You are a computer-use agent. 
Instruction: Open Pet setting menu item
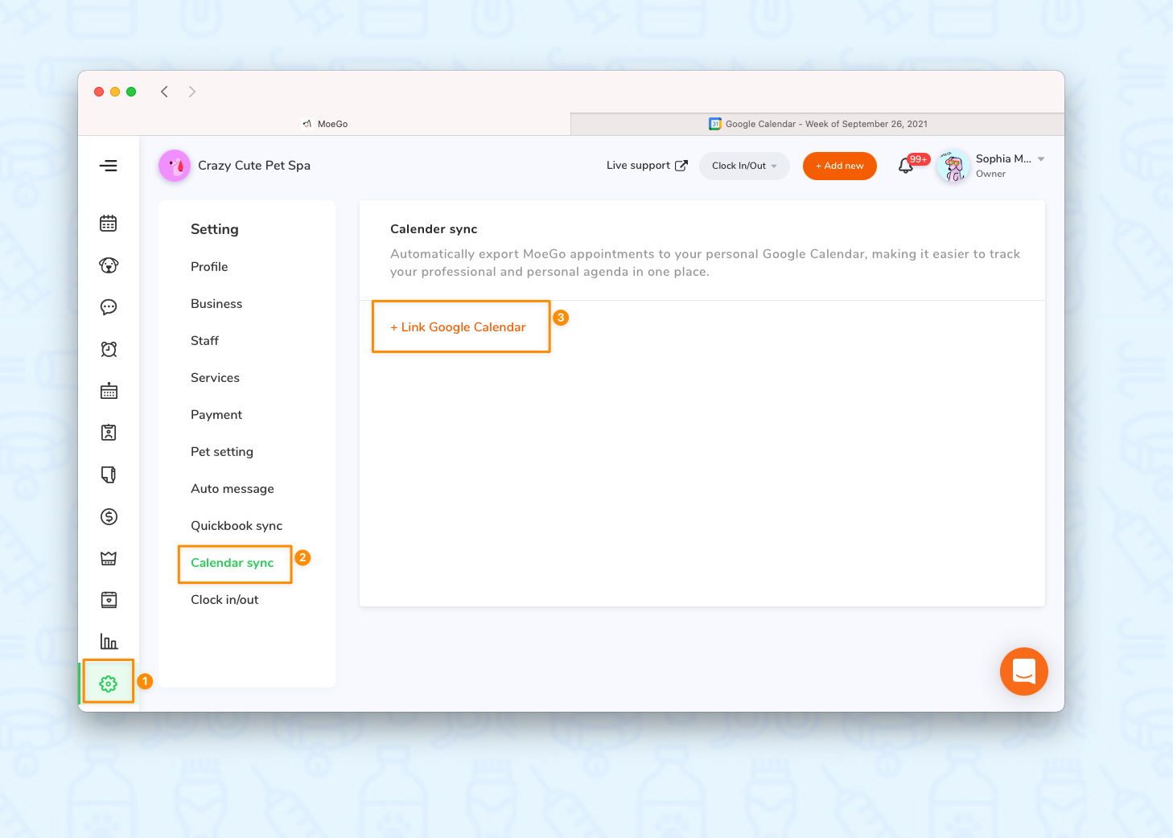pos(222,452)
